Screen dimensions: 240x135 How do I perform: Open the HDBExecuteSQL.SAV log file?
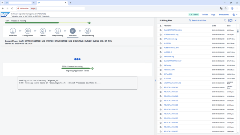point(171,48)
